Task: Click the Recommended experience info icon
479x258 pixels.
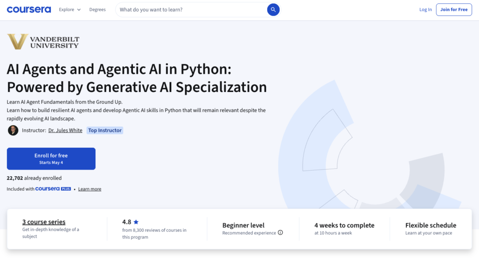Action: coord(280,233)
